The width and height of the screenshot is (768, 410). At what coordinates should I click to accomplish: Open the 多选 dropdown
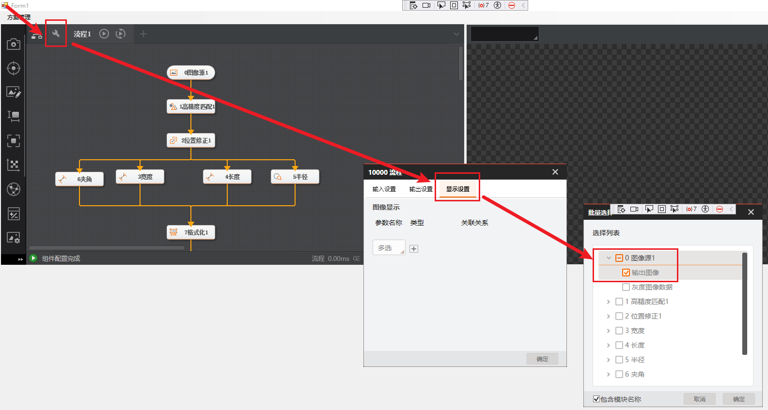(389, 248)
